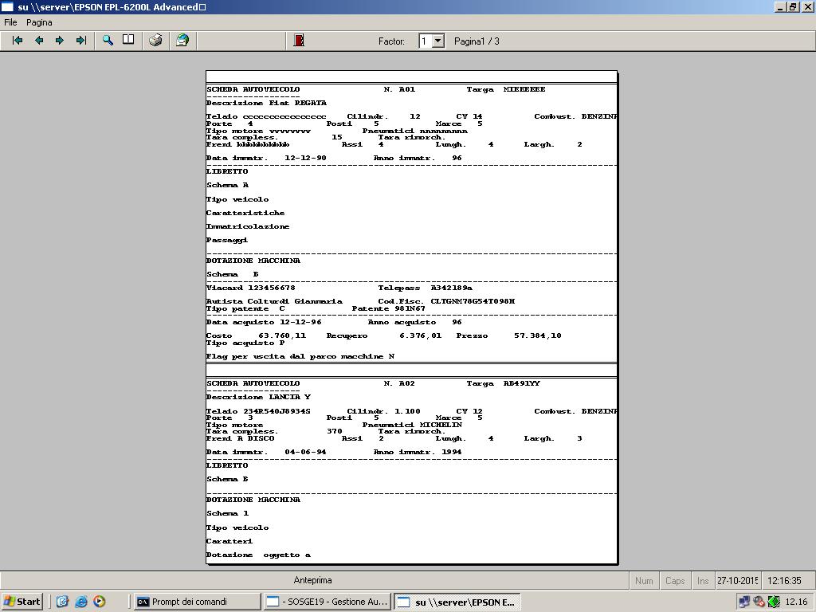816x612 pixels.
Task: Click the 27-10-2015 date in status bar
Action: click(737, 580)
